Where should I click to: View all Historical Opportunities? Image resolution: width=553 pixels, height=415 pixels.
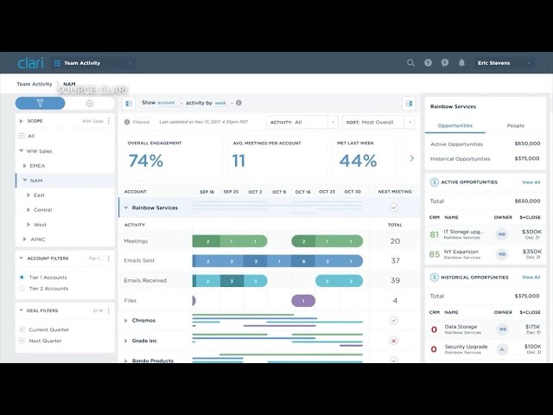tap(531, 278)
